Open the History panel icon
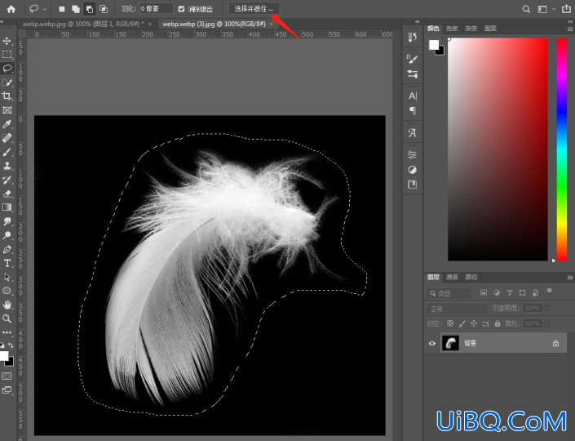This screenshot has width=575, height=441. click(412, 37)
